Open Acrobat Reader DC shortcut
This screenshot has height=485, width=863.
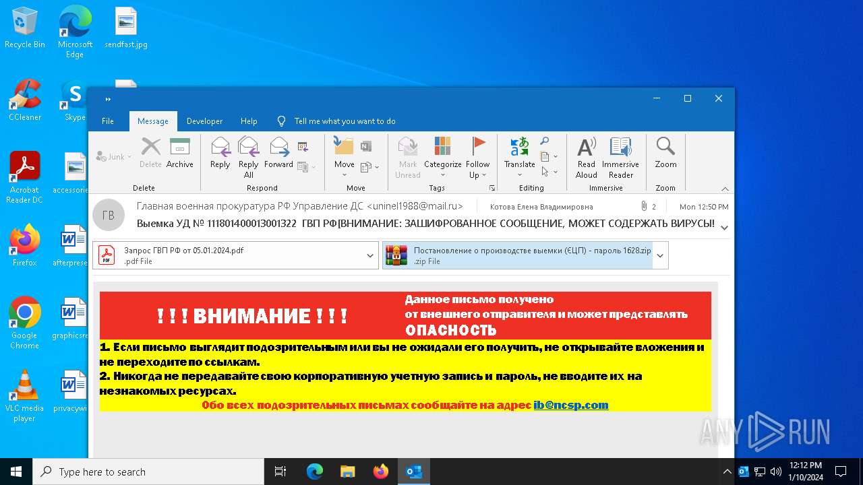(25, 177)
